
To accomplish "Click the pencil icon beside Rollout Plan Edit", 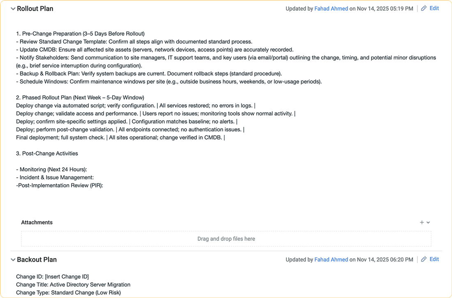I will point(424,8).
